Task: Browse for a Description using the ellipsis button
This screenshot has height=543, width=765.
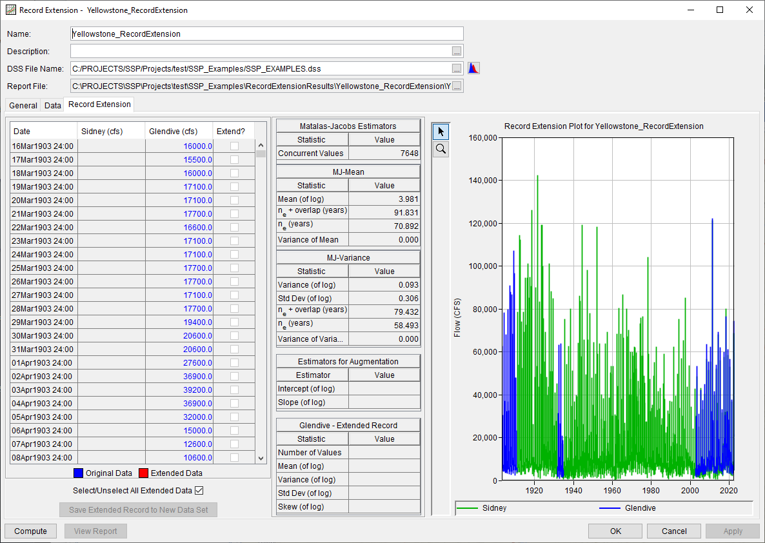Action: 457,51
